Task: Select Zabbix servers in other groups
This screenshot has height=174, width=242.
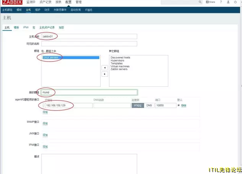Action: (x=119, y=69)
